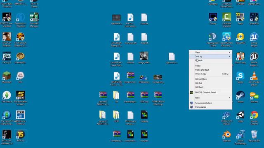Screen dimensions: 264x148
Task: Expand the New submenu
Action: point(210,98)
